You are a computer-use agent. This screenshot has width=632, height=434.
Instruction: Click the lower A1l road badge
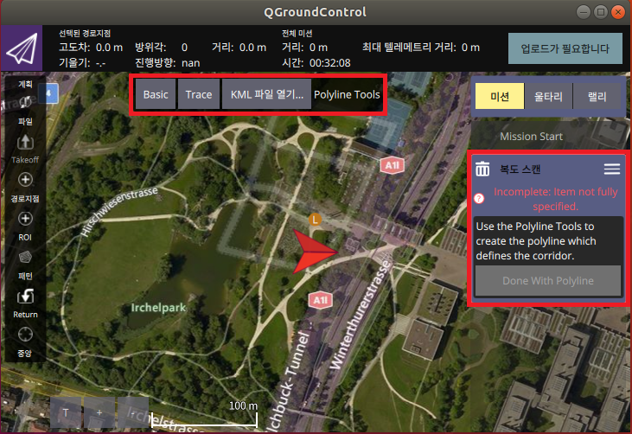coord(321,300)
